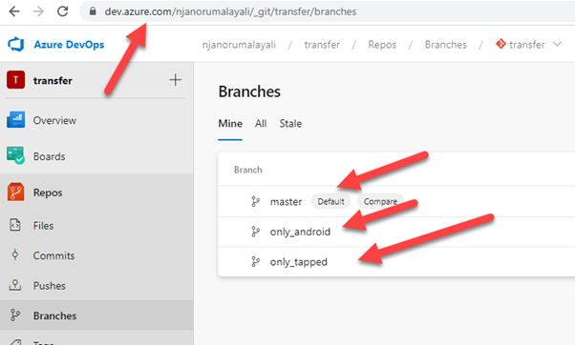The image size is (575, 345).
Task: Click the Repos breadcrumb link
Action: 382,45
